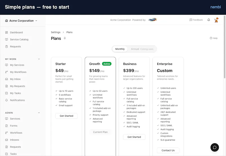Collapse the ADMIN section
This screenshot has height=156, width=226.
(x=39, y=113)
